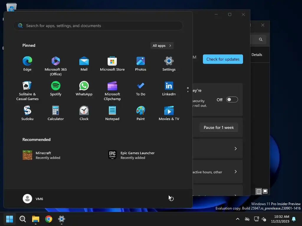Screen dimensions: 302x226
Task: Click the muted volume tray icon
Action: pos(264,219)
